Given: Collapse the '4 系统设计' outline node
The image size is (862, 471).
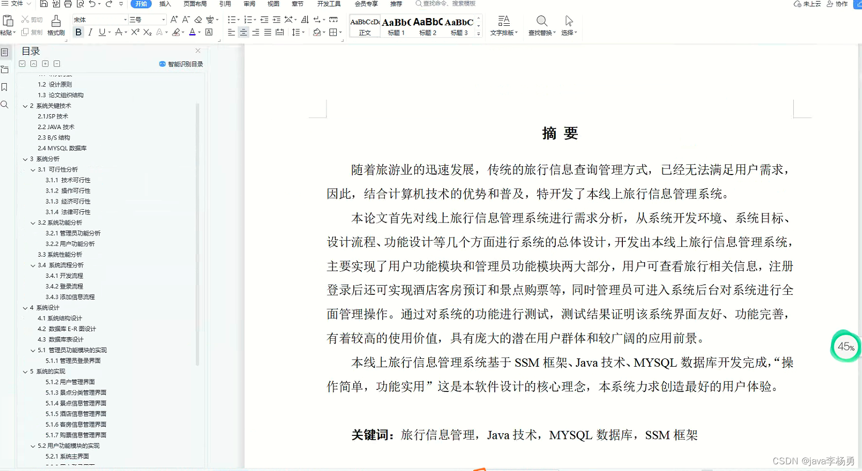Looking at the screenshot, I should pos(25,308).
